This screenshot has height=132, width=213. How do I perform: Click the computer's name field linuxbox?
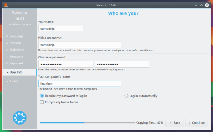point(80,84)
